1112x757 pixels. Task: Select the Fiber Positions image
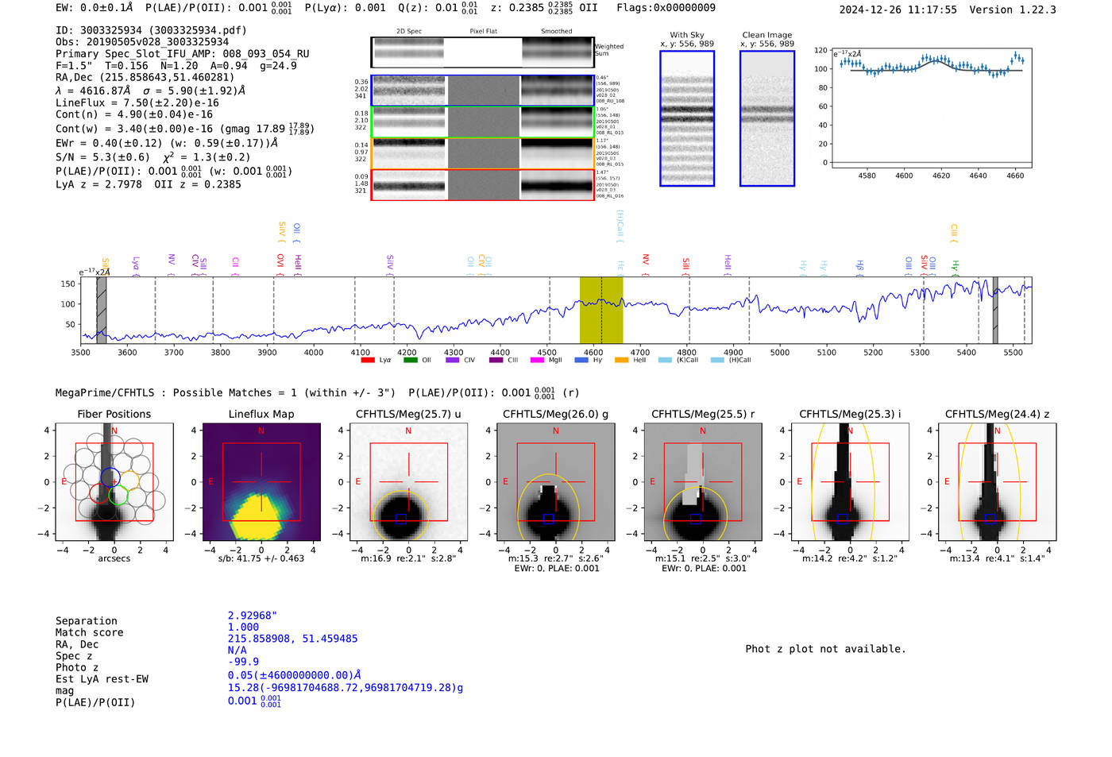coord(114,483)
